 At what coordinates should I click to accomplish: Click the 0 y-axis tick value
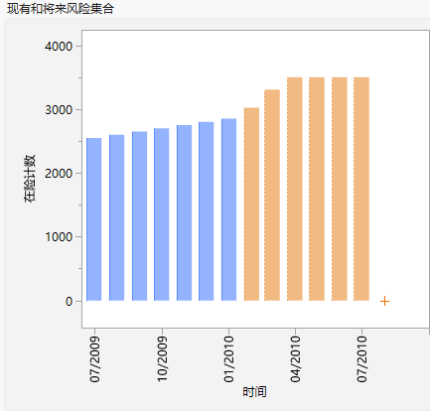(x=69, y=302)
